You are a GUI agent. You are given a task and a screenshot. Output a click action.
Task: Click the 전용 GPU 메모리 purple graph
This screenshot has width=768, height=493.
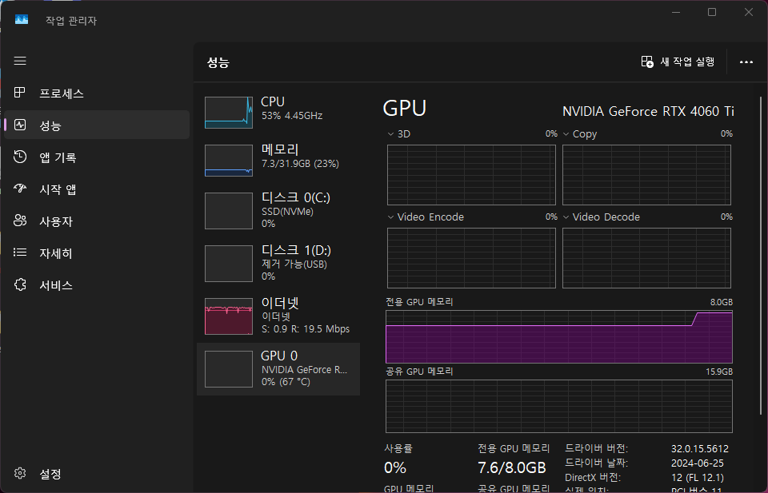559,336
